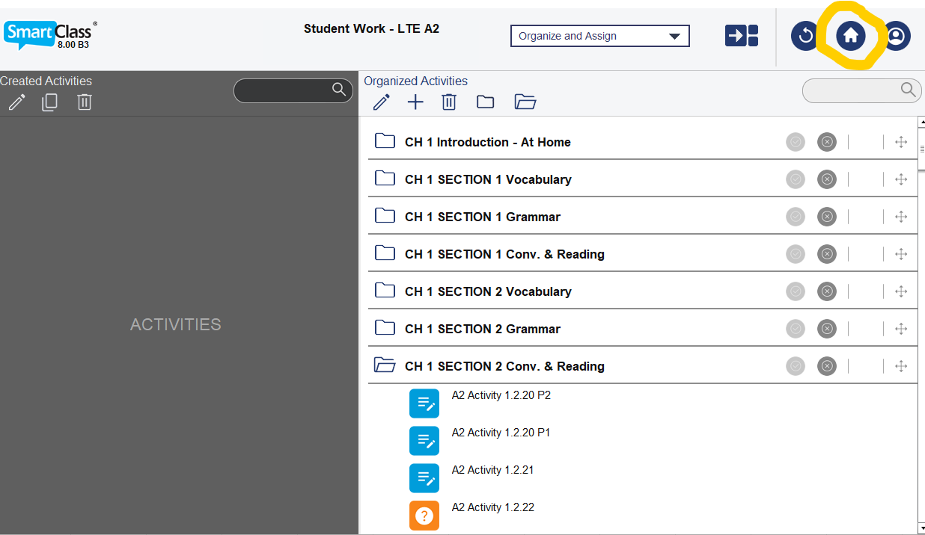Open the Organize and Assign dropdown
Screen dimensions: 925x535
pos(599,36)
